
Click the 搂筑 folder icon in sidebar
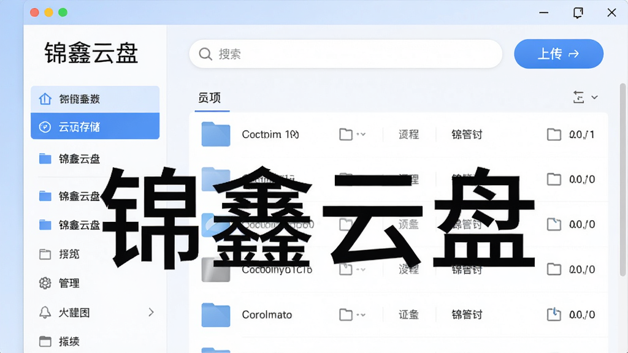point(45,254)
